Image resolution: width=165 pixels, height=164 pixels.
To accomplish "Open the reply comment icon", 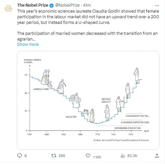I will (20, 155).
